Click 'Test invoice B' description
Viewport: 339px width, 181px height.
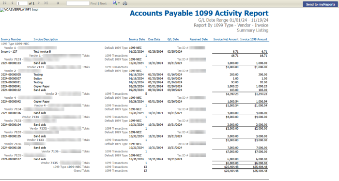click(43, 52)
